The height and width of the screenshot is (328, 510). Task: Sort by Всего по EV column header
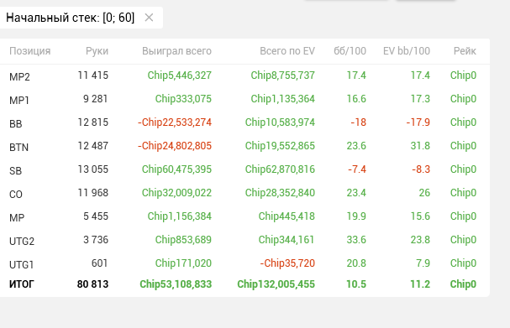pos(287,51)
